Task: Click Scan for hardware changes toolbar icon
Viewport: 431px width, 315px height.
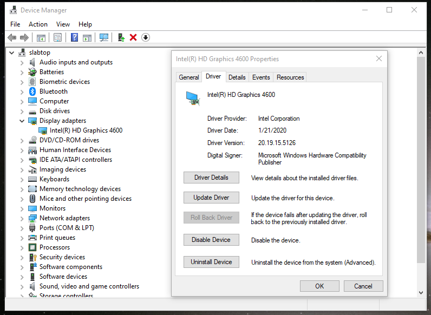Action: 104,37
